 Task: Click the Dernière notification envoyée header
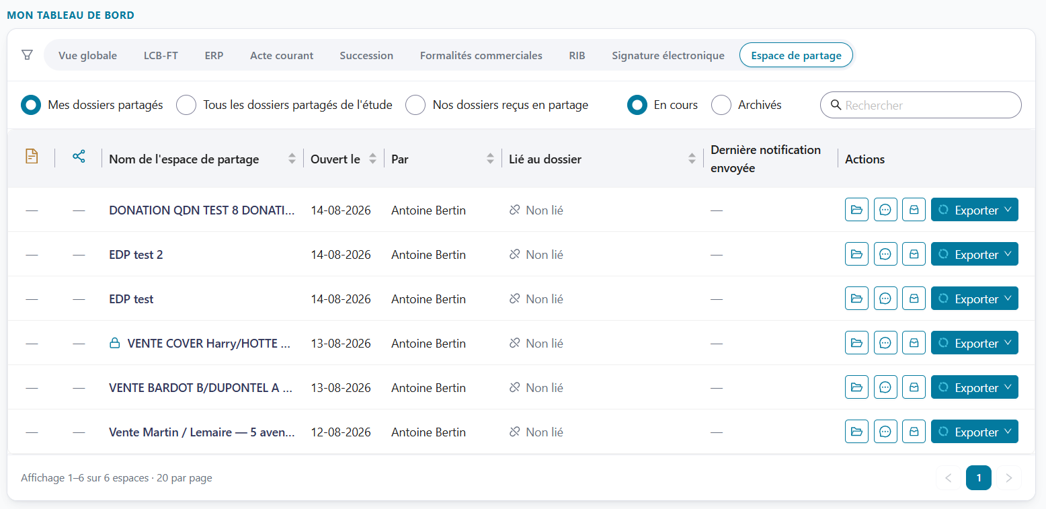(x=766, y=159)
